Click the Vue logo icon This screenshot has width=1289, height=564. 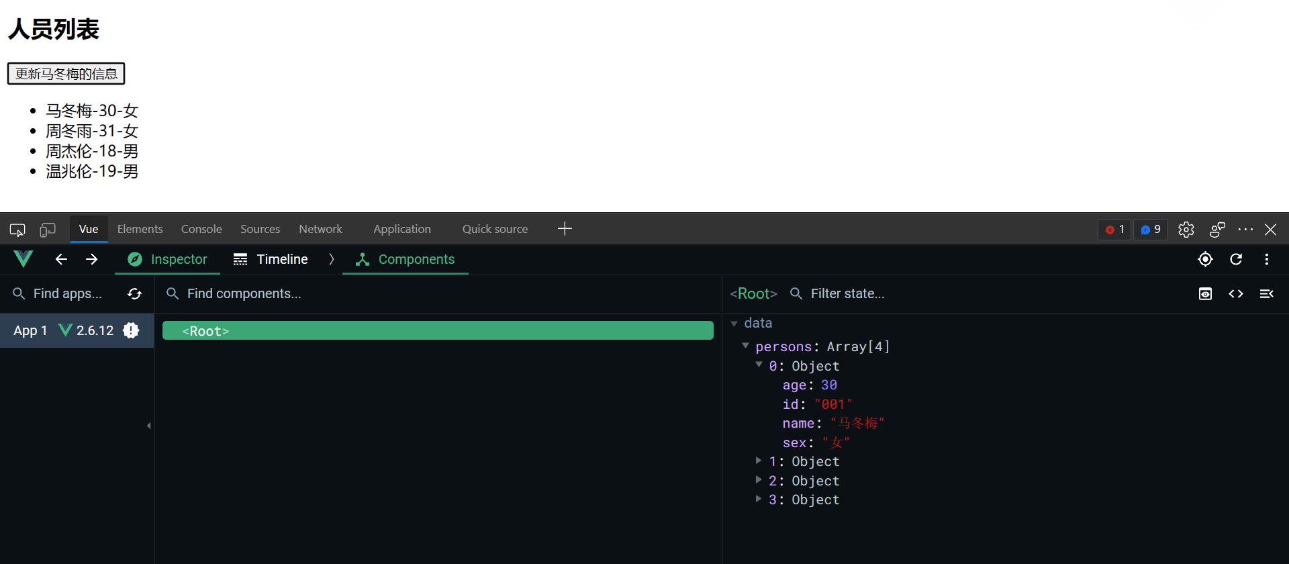pos(23,259)
